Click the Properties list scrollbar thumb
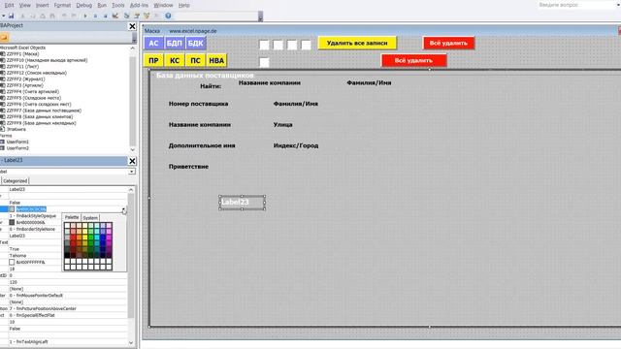This screenshot has height=349, width=621. [131, 256]
